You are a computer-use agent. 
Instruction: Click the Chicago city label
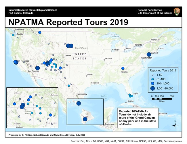116,50
